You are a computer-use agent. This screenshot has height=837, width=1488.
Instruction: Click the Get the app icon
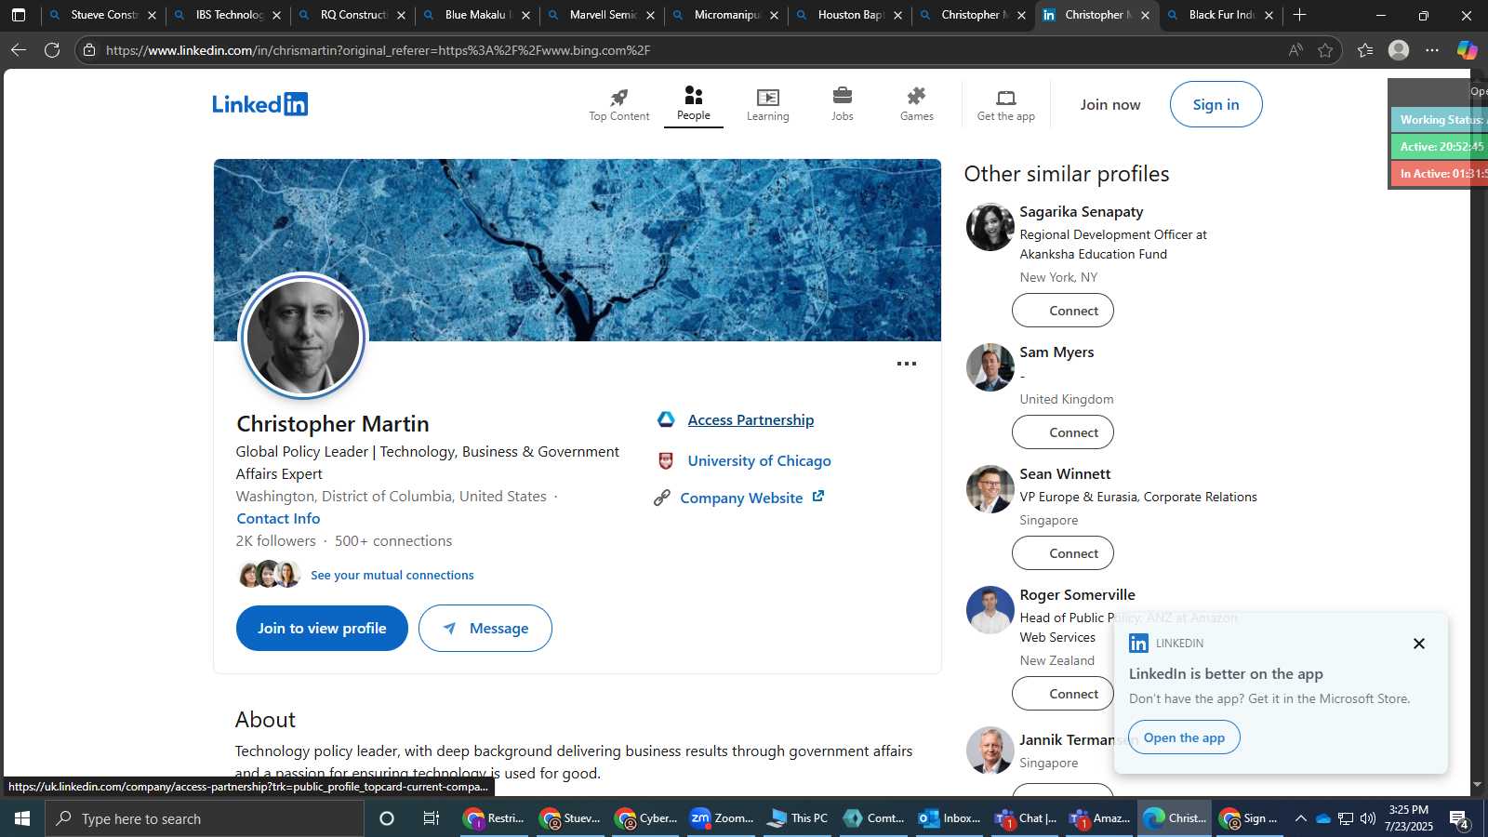click(1006, 98)
